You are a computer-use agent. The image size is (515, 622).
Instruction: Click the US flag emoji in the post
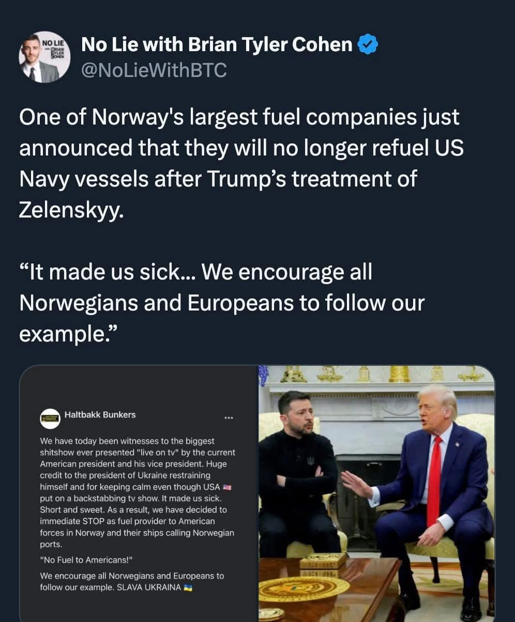227,487
